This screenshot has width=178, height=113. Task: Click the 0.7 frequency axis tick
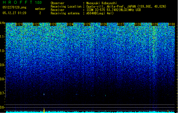(2, 93)
